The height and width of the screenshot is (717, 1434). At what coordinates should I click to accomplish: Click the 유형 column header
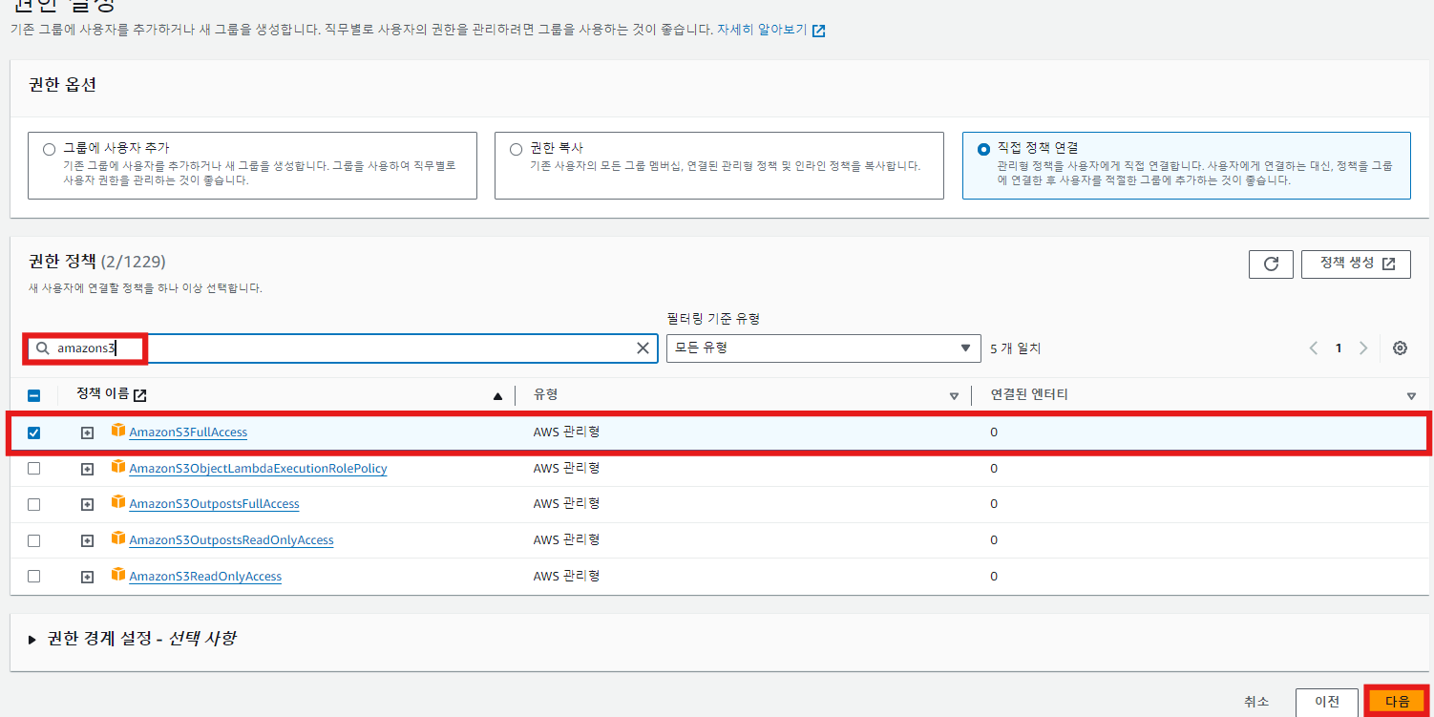[545, 394]
